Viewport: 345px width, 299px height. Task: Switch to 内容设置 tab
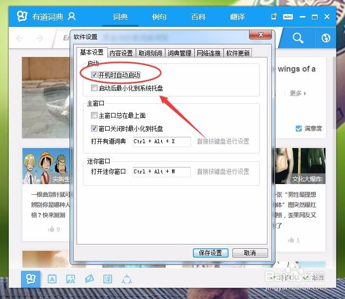[121, 53]
